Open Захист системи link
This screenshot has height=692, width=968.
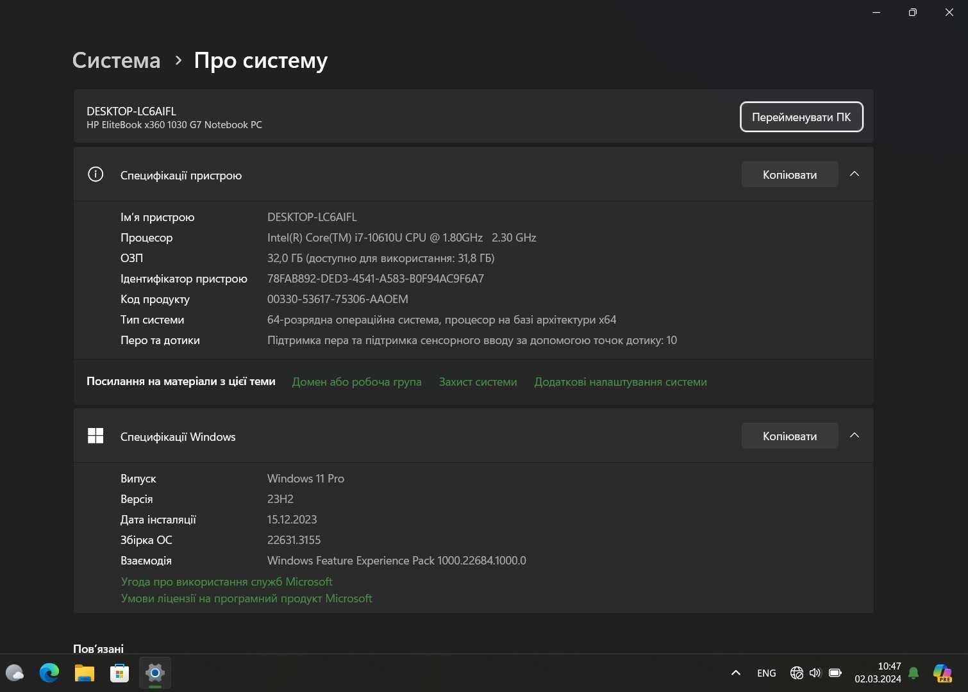[x=478, y=382]
